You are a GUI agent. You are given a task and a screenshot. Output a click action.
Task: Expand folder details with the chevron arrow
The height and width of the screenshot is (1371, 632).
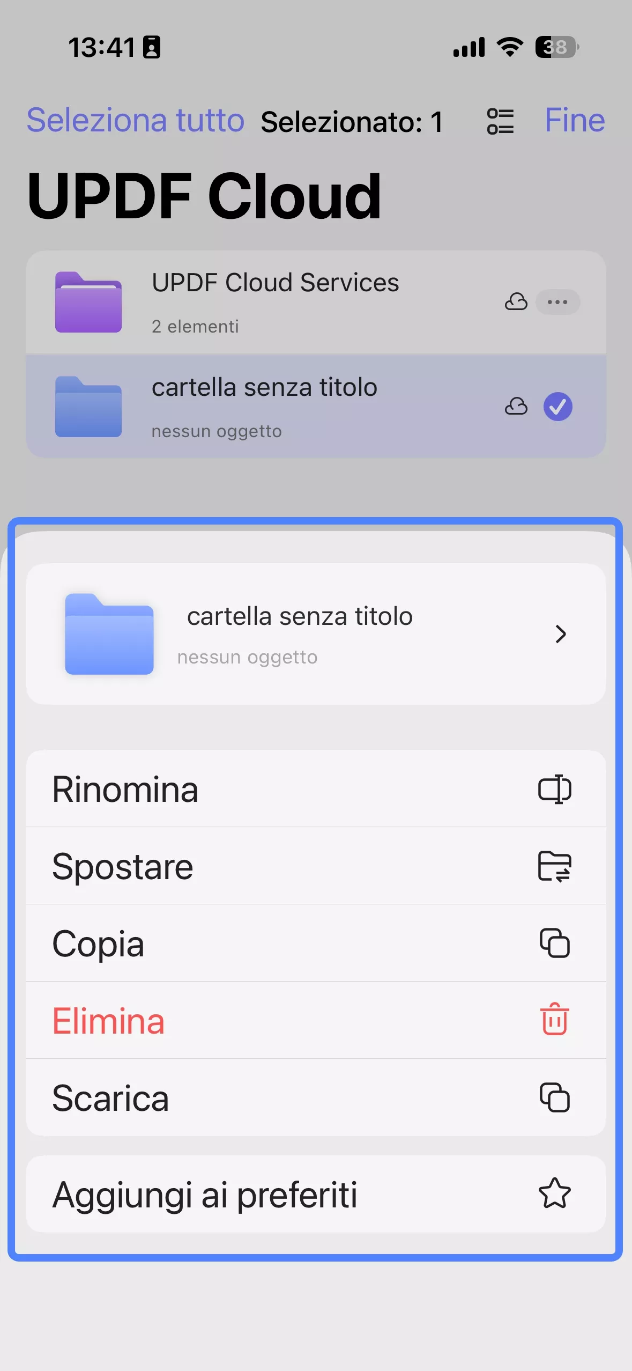tap(561, 634)
